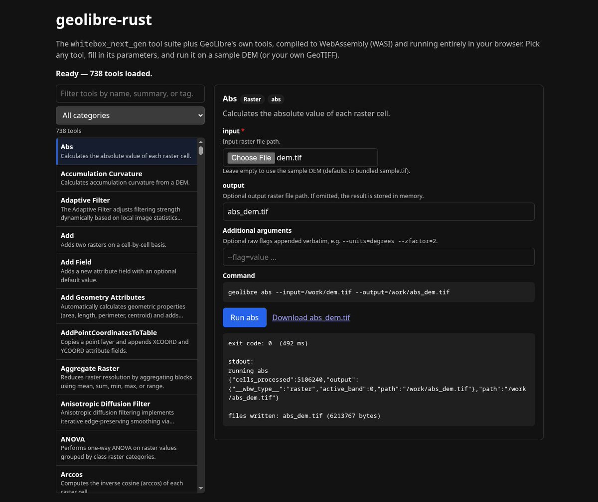Click the geolibre abs command text
The height and width of the screenshot is (502, 598).
click(x=339, y=292)
